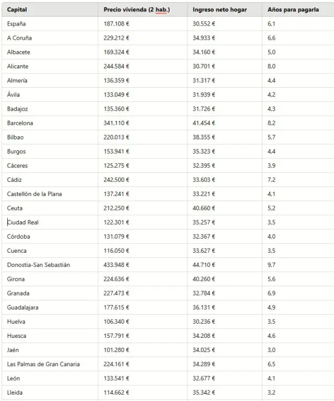334x401 pixels.
Task: Click Alicante price 244.584 € cell
Action: coord(116,66)
